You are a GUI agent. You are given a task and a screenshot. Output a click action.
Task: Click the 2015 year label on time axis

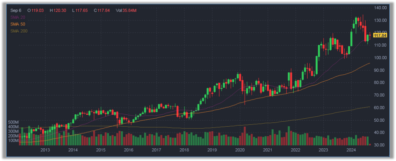click(100, 151)
